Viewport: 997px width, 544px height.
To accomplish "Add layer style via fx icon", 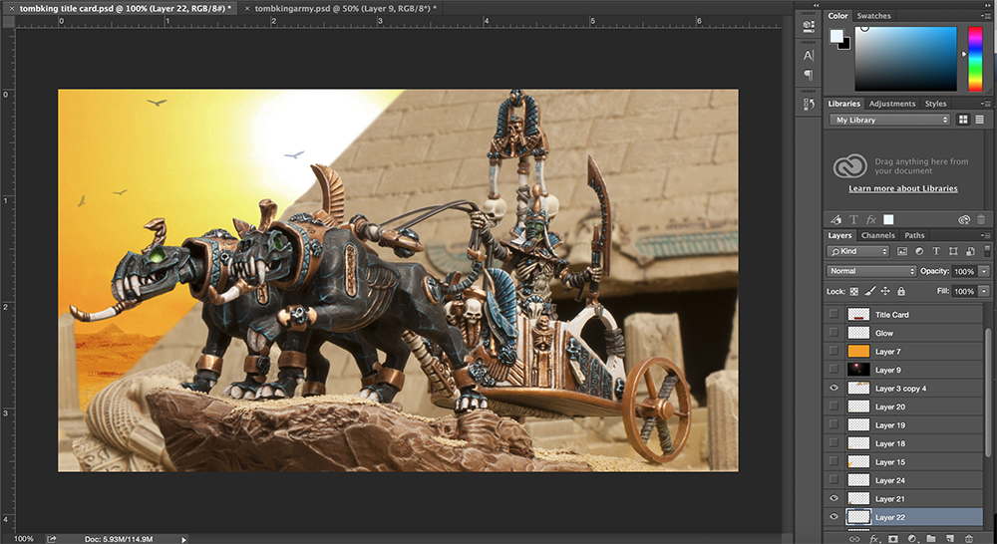I will [873, 538].
